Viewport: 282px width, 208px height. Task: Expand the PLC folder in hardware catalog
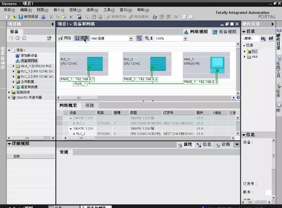(245, 51)
